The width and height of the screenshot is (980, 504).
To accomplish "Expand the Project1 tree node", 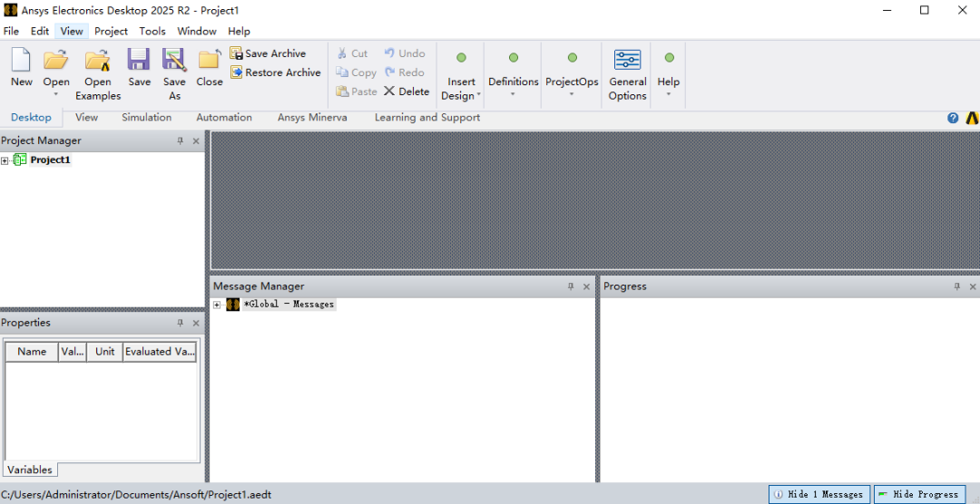I will click(5, 160).
